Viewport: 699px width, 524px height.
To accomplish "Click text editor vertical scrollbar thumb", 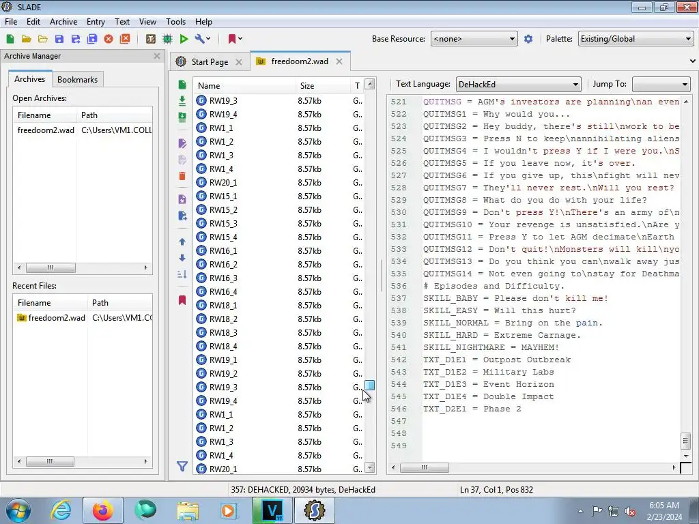I will tap(685, 441).
